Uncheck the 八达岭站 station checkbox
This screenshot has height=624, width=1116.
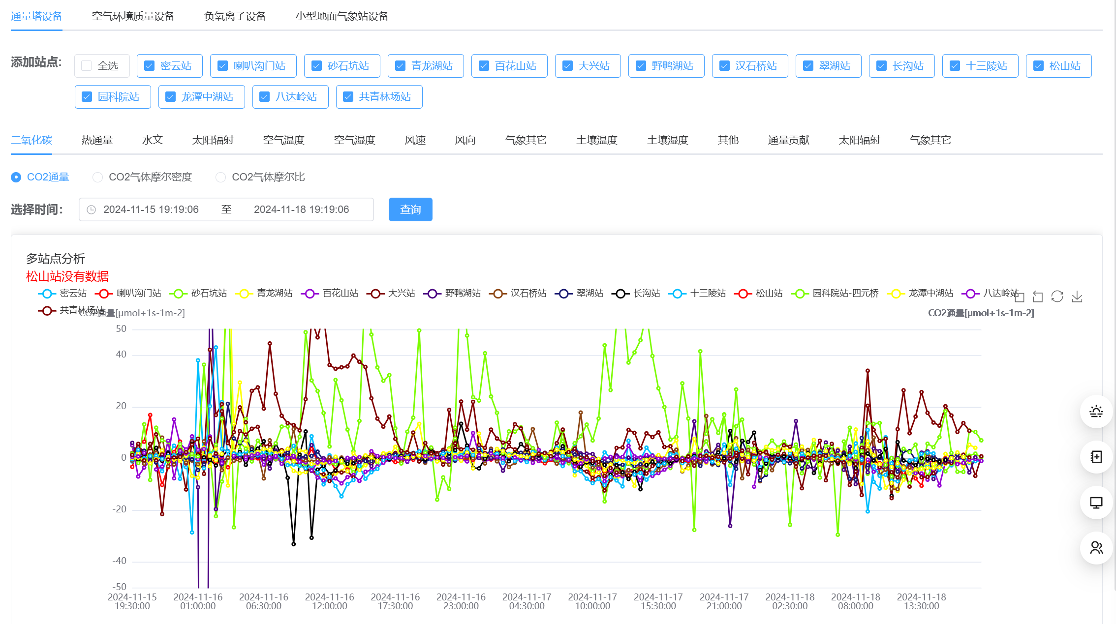[265, 97]
